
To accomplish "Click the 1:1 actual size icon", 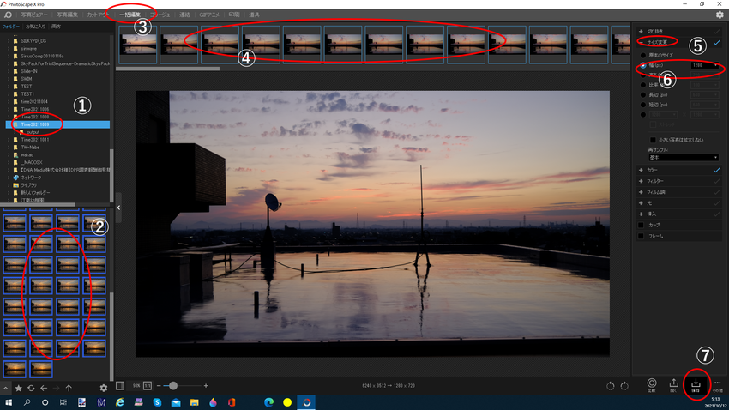I will [148, 385].
